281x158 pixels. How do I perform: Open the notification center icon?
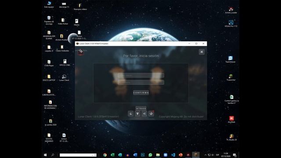tap(234, 155)
